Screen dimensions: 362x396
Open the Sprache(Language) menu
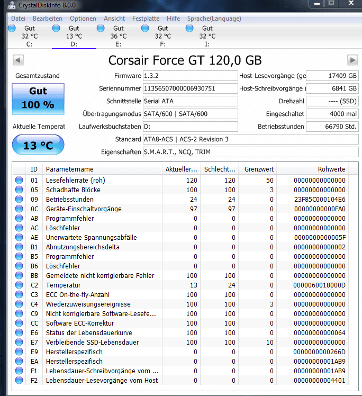[214, 19]
